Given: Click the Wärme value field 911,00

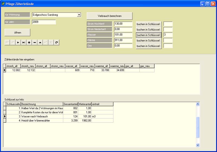Looking at the screenshot, I should pos(123,40).
